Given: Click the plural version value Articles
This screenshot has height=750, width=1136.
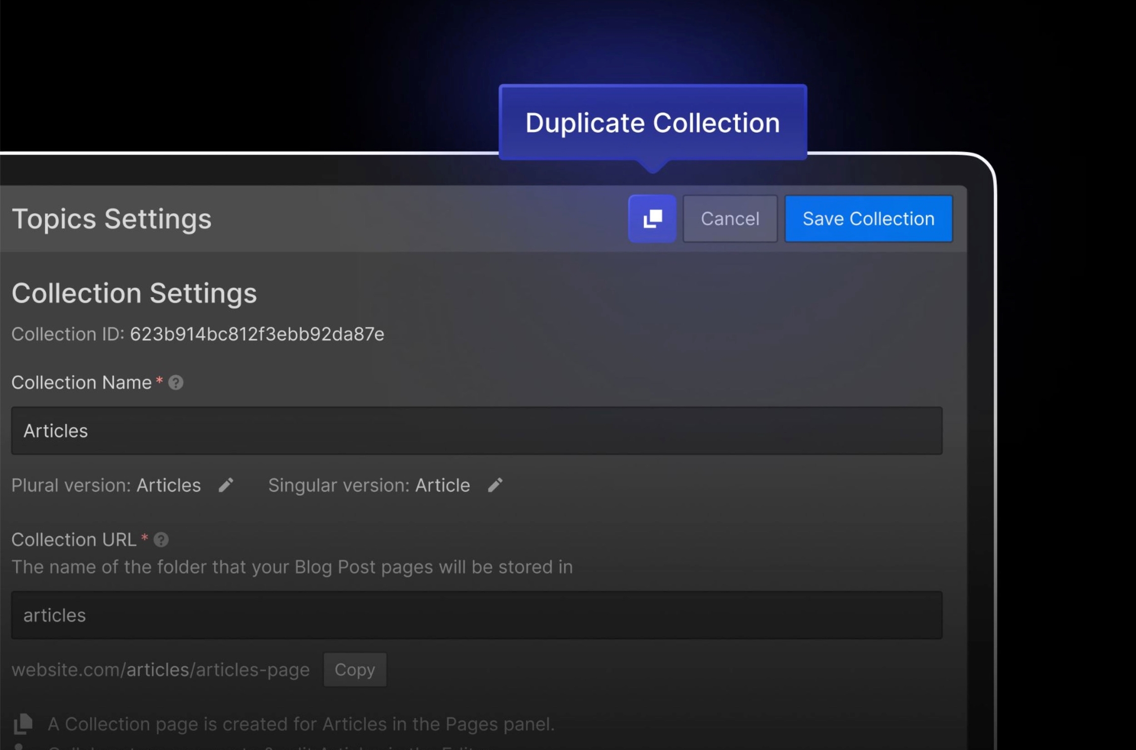Looking at the screenshot, I should tap(168, 485).
